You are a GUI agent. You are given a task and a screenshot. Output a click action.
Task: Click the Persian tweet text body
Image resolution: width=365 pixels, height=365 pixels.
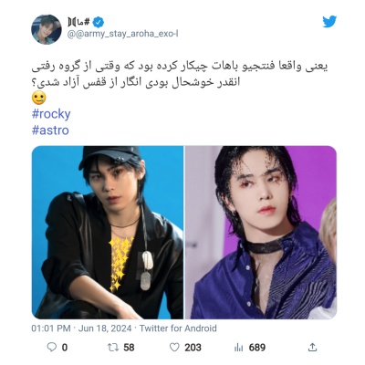(x=180, y=75)
